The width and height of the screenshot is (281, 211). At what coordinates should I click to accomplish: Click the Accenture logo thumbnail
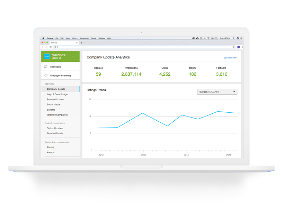(47, 57)
